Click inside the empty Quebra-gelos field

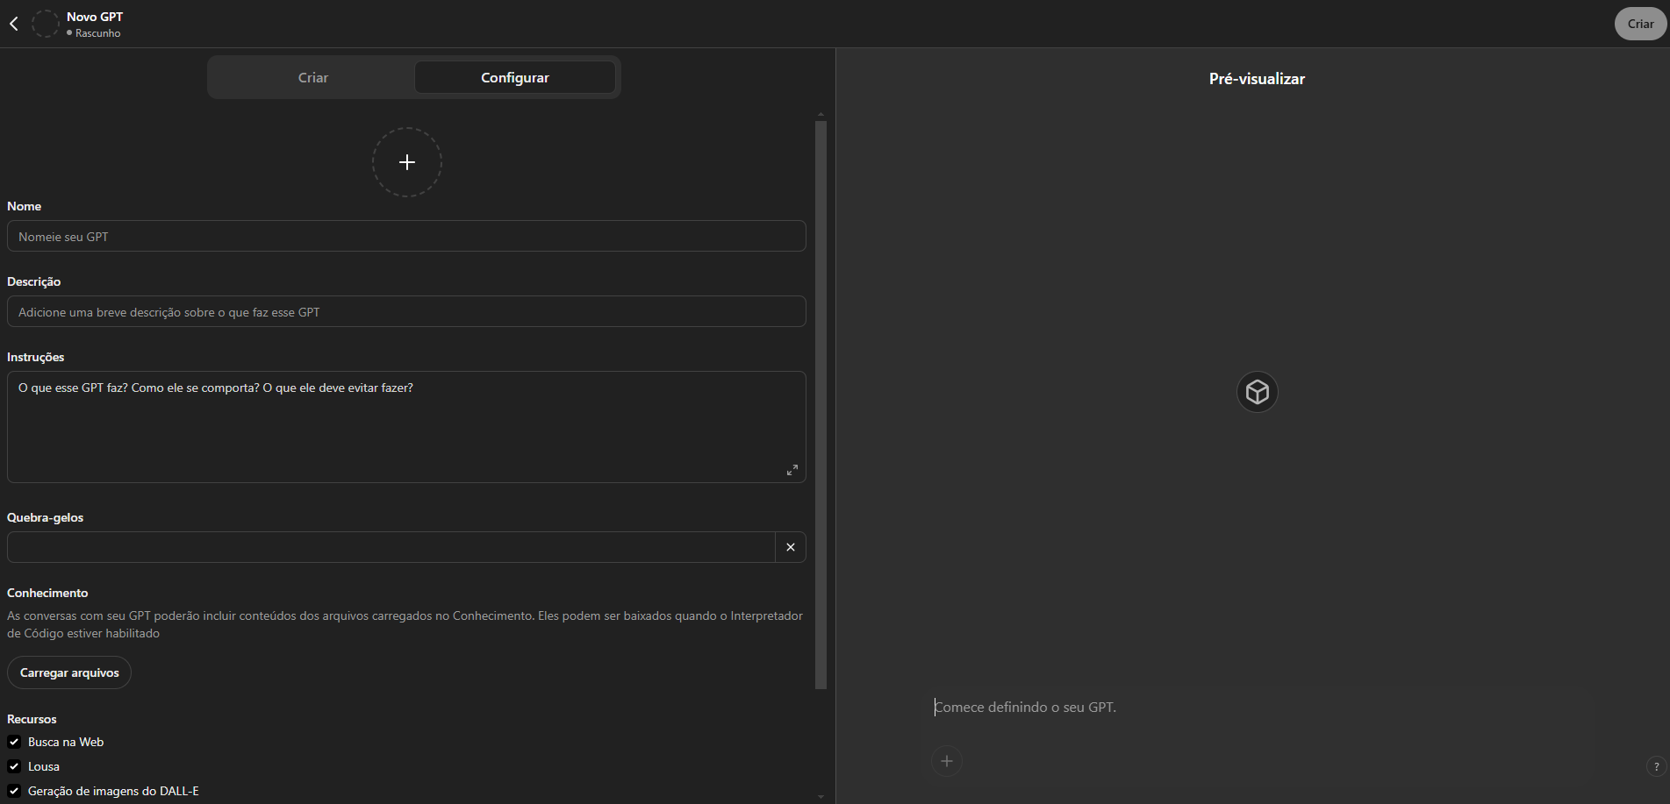click(391, 547)
